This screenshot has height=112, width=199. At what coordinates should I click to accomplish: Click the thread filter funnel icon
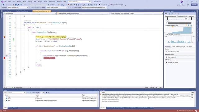(x=68, y=7)
